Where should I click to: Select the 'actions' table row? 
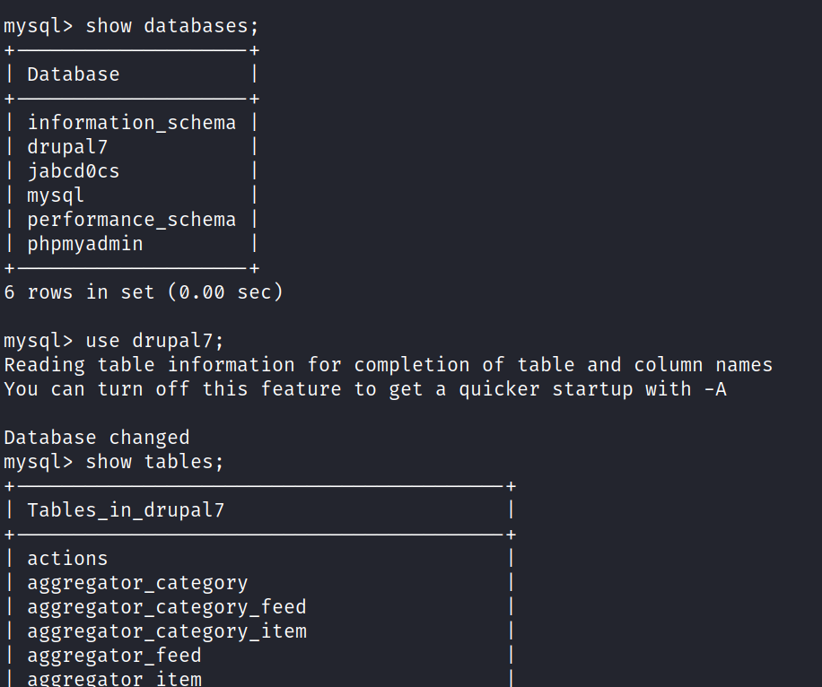[67, 559]
